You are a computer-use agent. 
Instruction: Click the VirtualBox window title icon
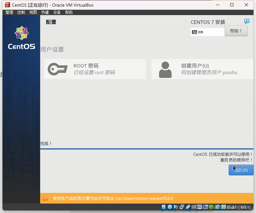pos(8,5)
